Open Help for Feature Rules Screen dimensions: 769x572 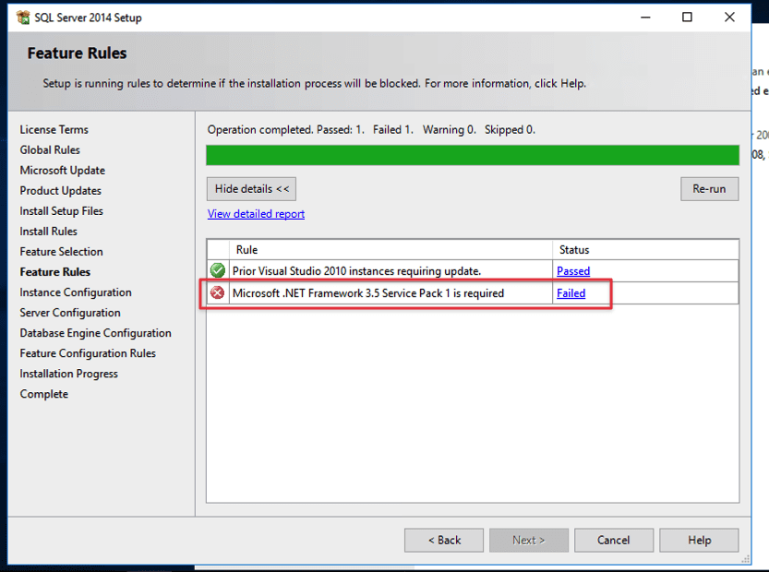[699, 540]
